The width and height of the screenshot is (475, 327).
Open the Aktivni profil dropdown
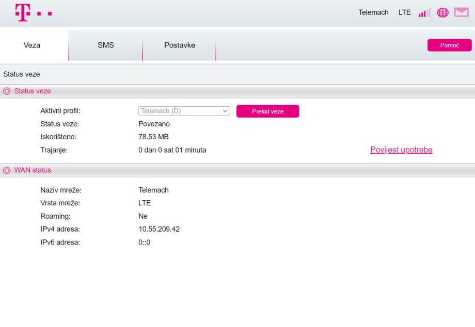(x=184, y=111)
